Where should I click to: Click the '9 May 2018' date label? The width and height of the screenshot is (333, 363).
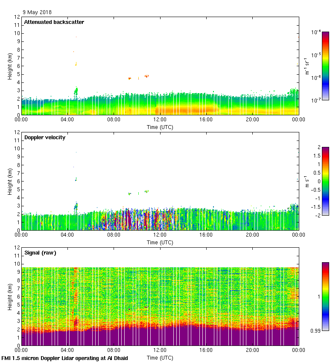pos(37,12)
